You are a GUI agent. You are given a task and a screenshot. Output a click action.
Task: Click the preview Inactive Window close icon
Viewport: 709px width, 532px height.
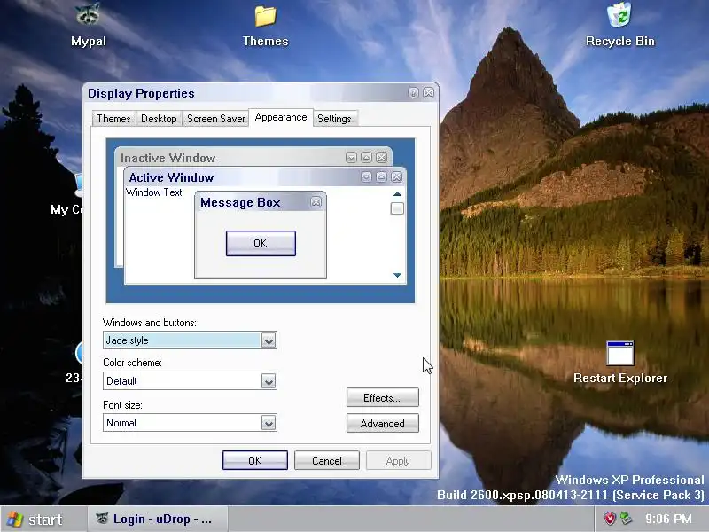pyautogui.click(x=381, y=158)
